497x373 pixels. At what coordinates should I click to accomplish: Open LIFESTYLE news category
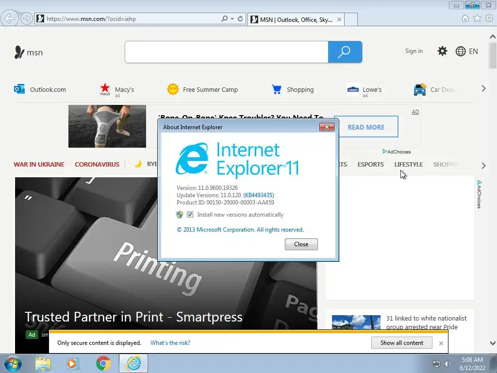tap(409, 164)
